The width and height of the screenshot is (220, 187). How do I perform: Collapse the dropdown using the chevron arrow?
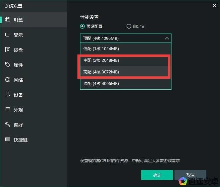166,39
